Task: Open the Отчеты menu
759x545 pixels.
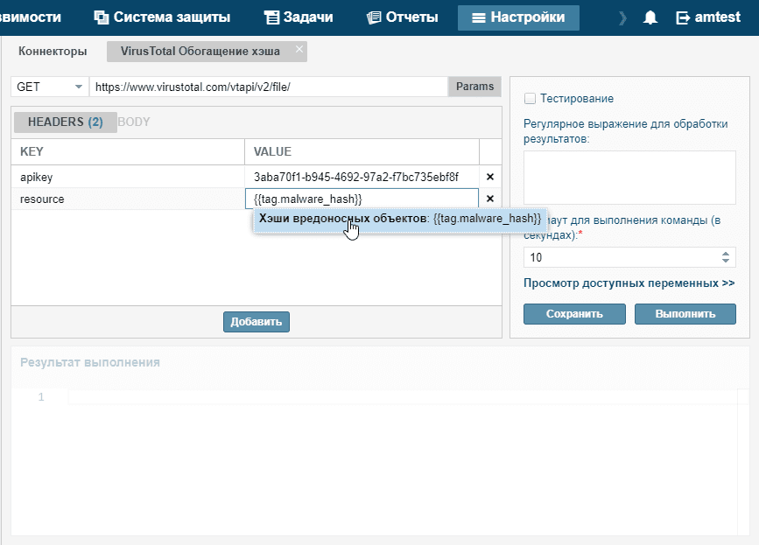Action: pos(399,17)
